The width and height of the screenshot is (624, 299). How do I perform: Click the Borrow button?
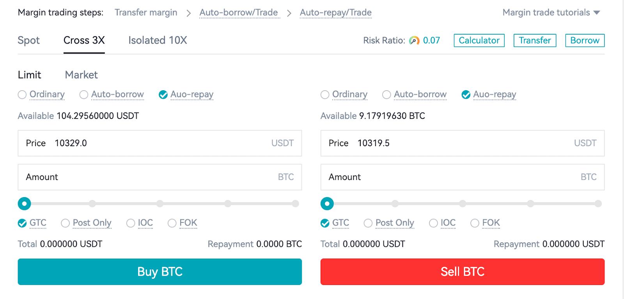[585, 40]
